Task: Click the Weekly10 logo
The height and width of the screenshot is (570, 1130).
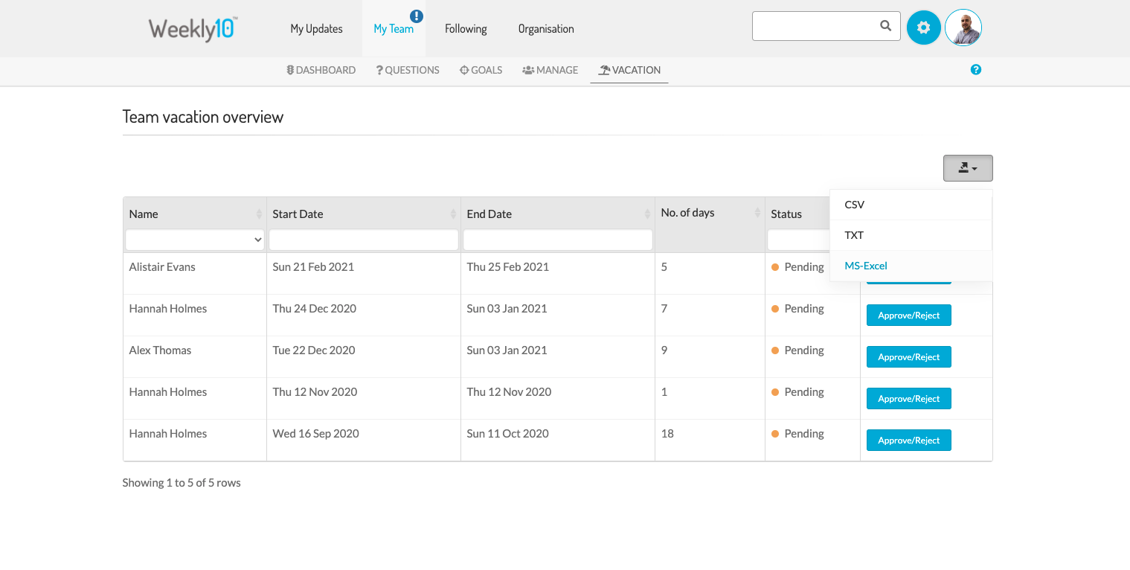Action: click(x=193, y=29)
